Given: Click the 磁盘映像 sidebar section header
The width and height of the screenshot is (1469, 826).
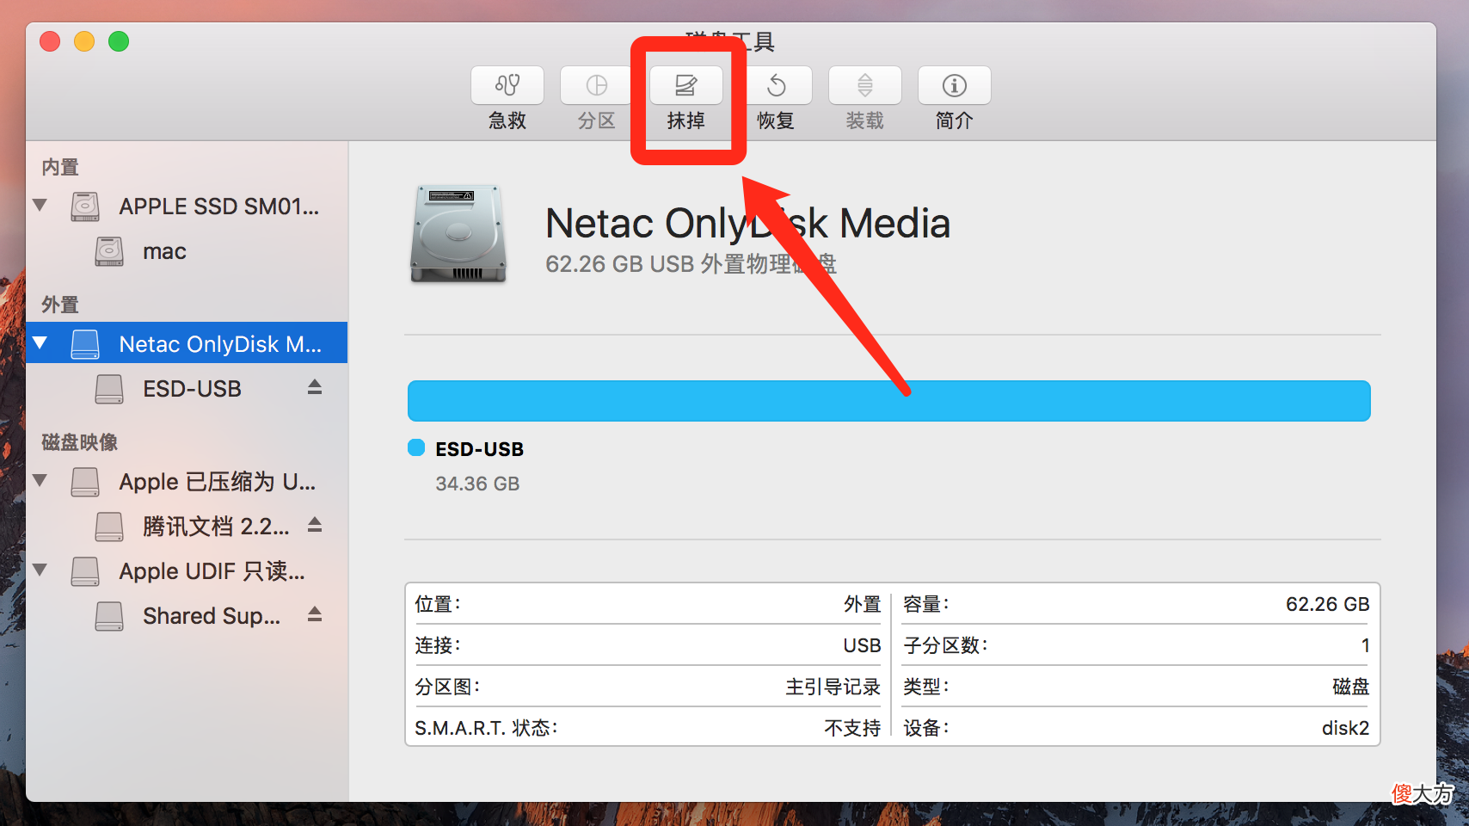Looking at the screenshot, I should coord(80,442).
